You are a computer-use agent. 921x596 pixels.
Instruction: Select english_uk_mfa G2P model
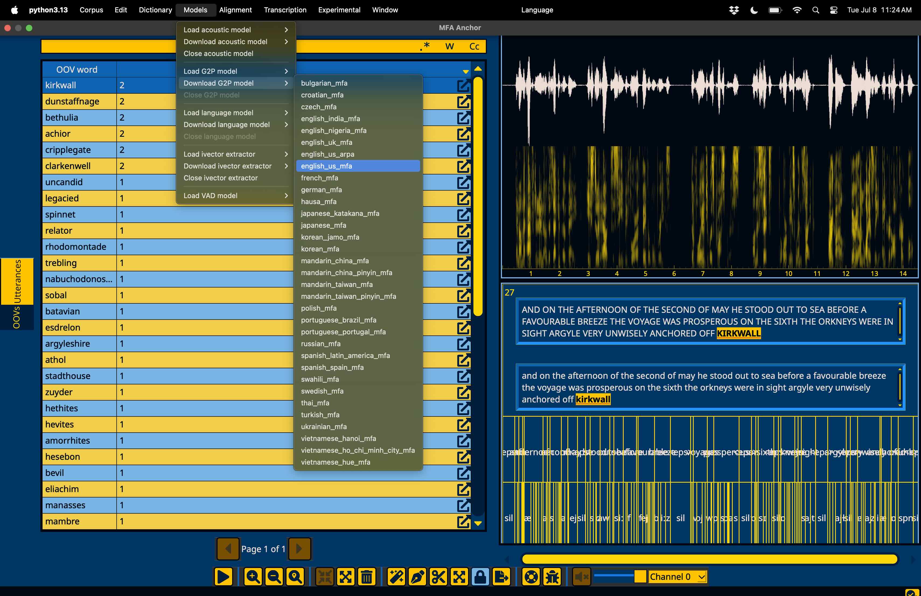coord(358,142)
